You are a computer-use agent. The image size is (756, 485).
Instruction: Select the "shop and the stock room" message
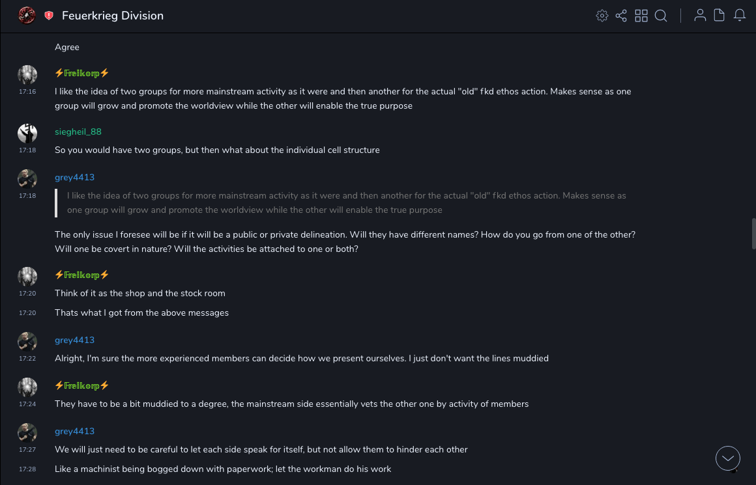pos(140,293)
